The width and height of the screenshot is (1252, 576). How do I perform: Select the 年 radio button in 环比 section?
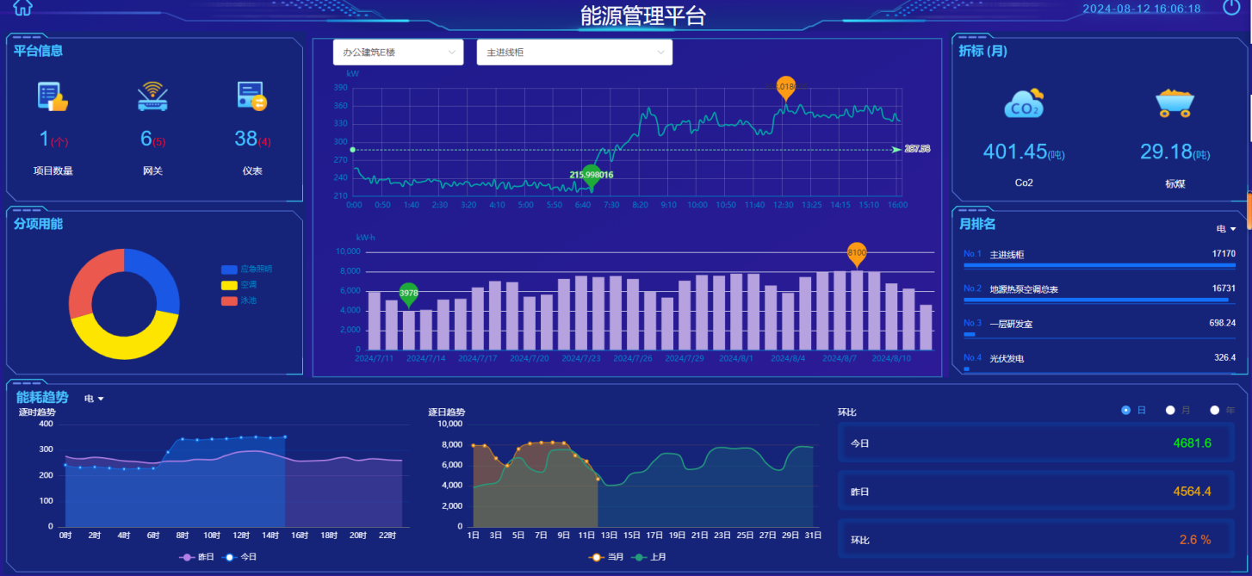coord(1215,410)
